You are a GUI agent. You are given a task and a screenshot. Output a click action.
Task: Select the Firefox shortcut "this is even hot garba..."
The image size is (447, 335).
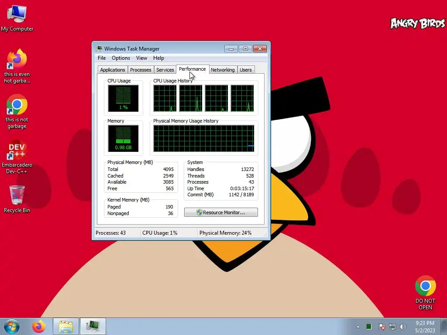[17, 66]
